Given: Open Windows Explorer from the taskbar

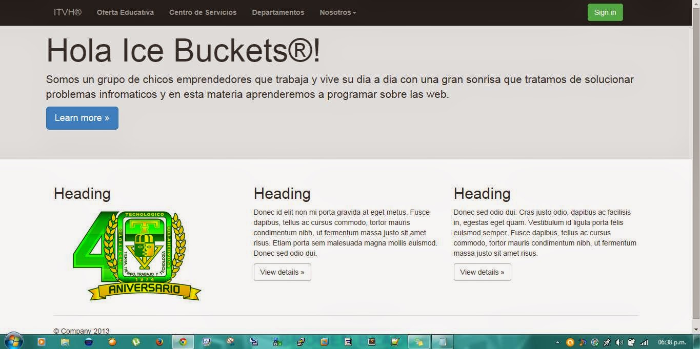Looking at the screenshot, I should point(65,341).
